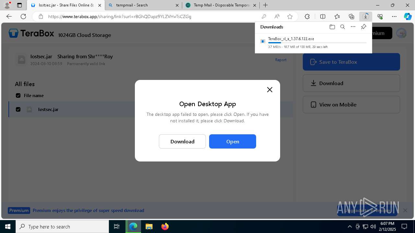Click the Download button in dialog
This screenshot has height=233, width=415.
tap(182, 141)
